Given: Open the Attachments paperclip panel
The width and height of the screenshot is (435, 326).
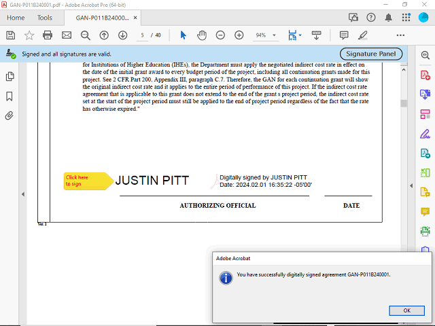Looking at the screenshot, I should point(10,115).
